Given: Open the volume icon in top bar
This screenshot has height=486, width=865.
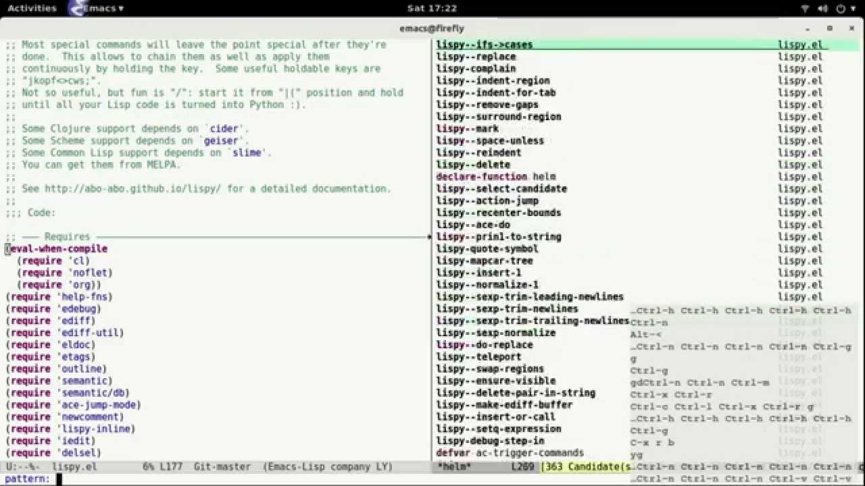Looking at the screenshot, I should tap(822, 9).
